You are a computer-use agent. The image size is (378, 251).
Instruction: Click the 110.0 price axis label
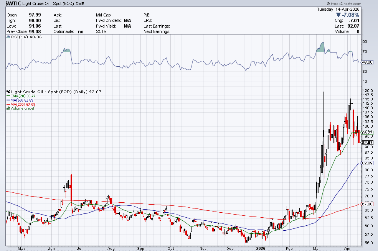point(368,108)
